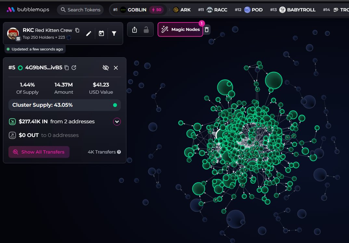This screenshot has height=243, width=349.
Task: Click the list badge on token avatar
Action: pos(18,39)
